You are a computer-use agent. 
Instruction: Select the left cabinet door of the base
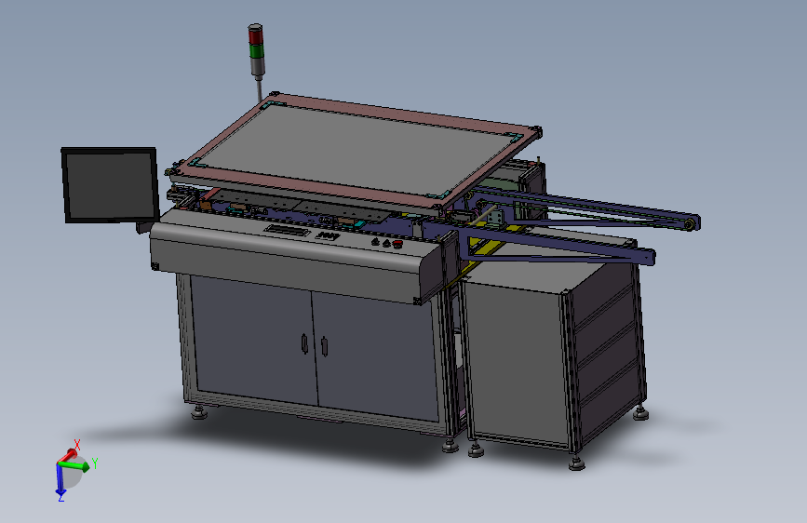pyautogui.click(x=254, y=341)
